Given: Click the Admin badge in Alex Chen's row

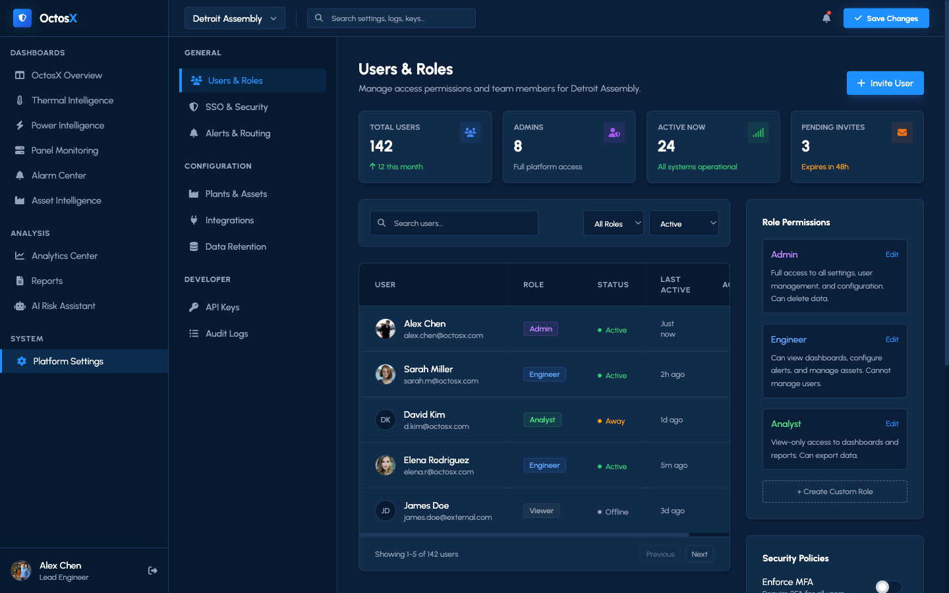Looking at the screenshot, I should [x=541, y=329].
